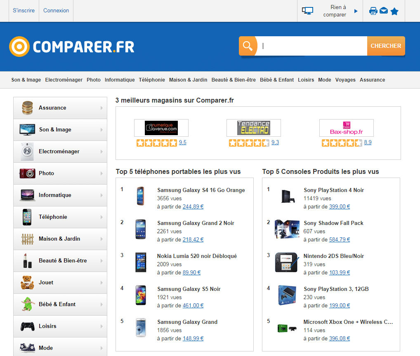Click the CHERCHER search button
The image size is (420, 356).
pos(386,46)
